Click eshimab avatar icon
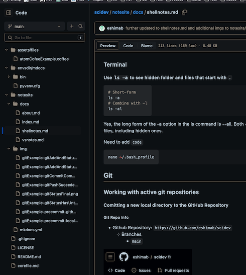 [x=102, y=28]
